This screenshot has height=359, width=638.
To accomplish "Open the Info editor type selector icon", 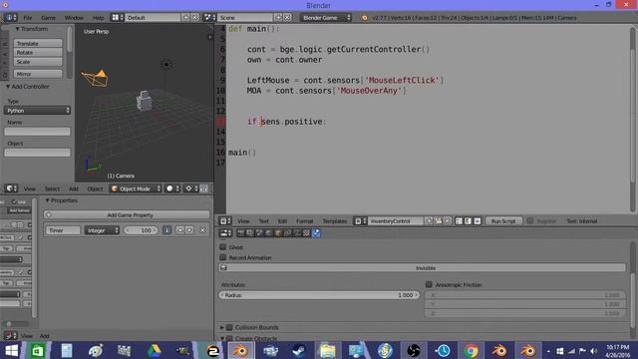I will pos(11,18).
